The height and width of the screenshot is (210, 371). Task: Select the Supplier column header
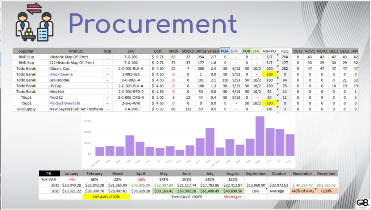[26, 51]
